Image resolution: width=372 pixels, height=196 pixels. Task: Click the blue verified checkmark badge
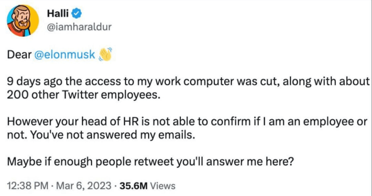77,14
